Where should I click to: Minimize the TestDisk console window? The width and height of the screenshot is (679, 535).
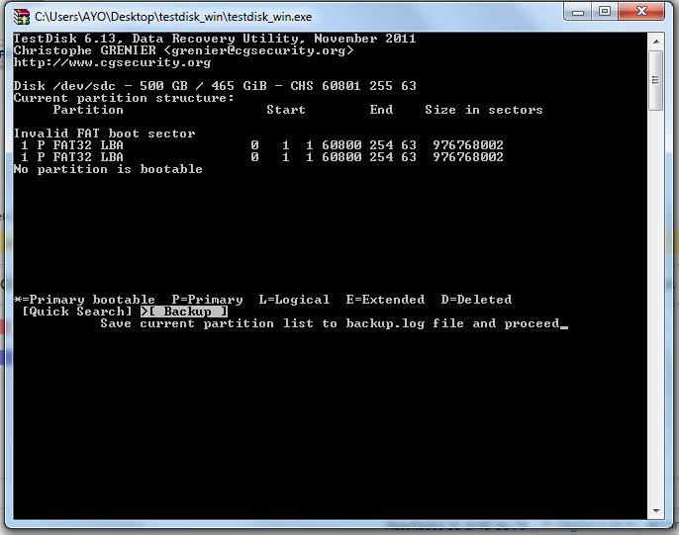pos(578,13)
